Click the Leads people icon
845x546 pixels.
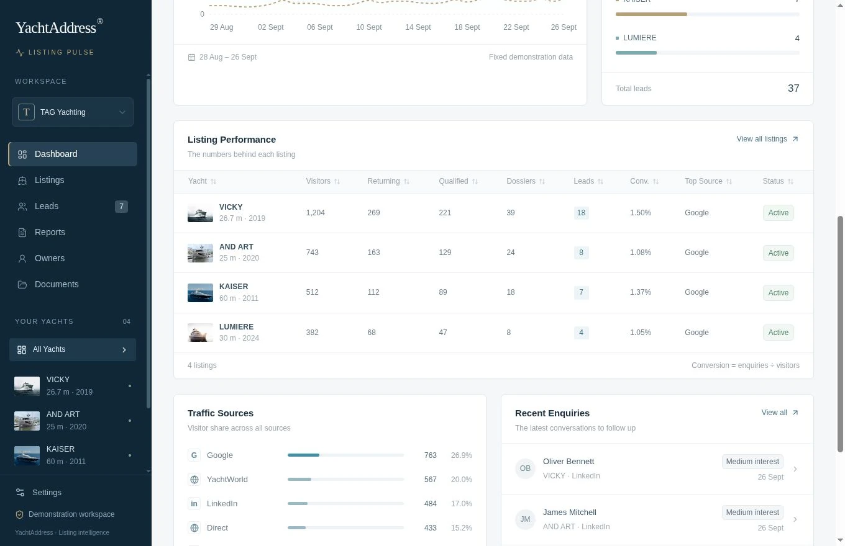pyautogui.click(x=22, y=207)
